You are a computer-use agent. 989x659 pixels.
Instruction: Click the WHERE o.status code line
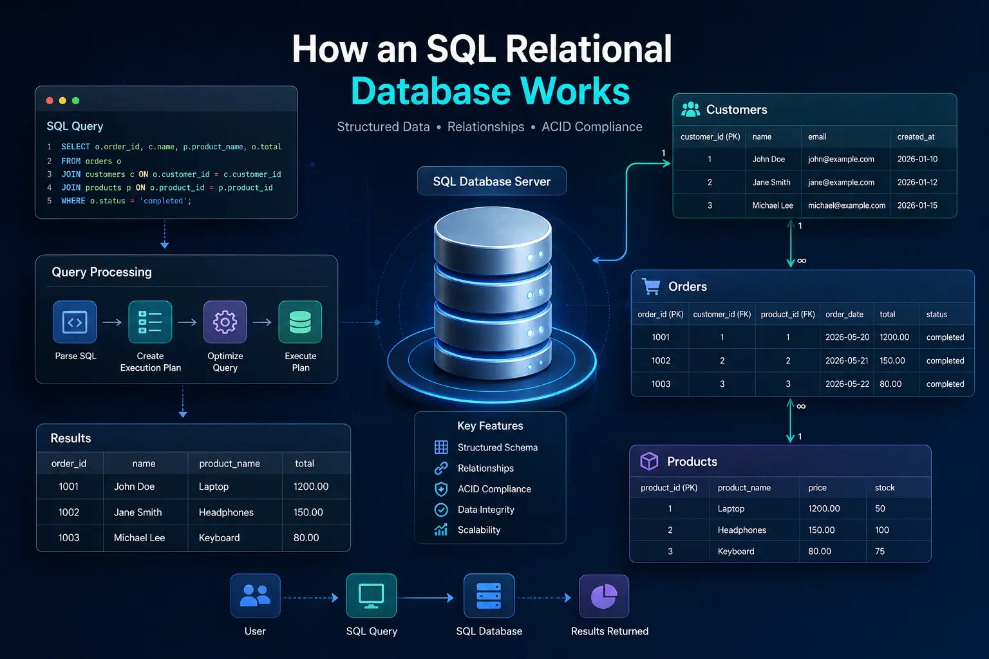point(126,201)
